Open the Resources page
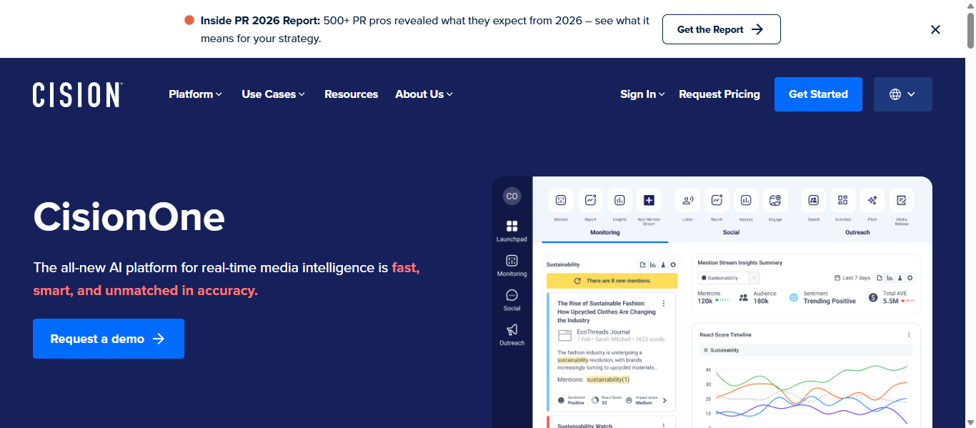This screenshot has height=428, width=976. pyautogui.click(x=351, y=94)
